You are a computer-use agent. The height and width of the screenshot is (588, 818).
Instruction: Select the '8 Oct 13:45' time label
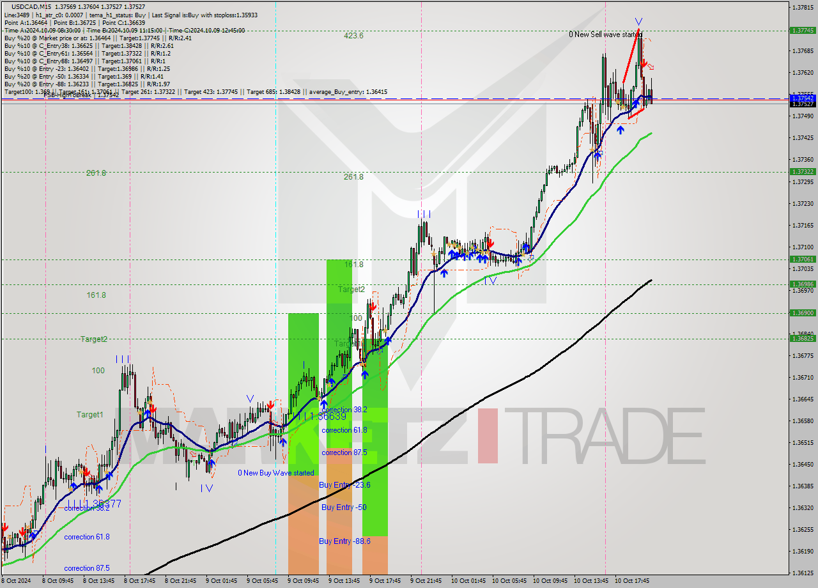[x=100, y=581]
